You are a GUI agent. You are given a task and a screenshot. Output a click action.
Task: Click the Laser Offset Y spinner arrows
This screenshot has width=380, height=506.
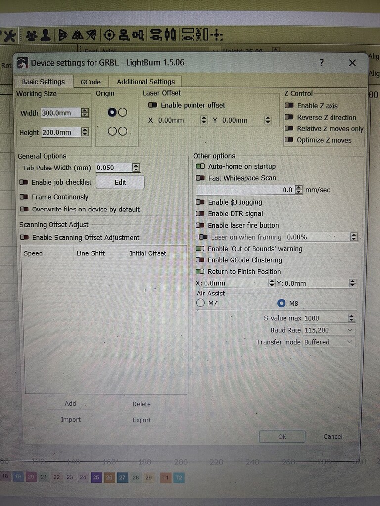click(x=268, y=120)
